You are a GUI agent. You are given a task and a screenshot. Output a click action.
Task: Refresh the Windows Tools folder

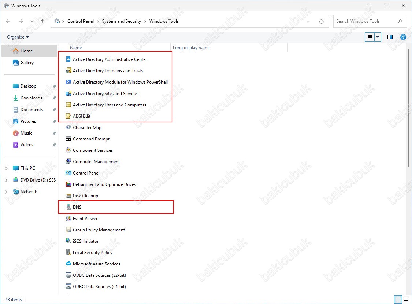pos(322,21)
